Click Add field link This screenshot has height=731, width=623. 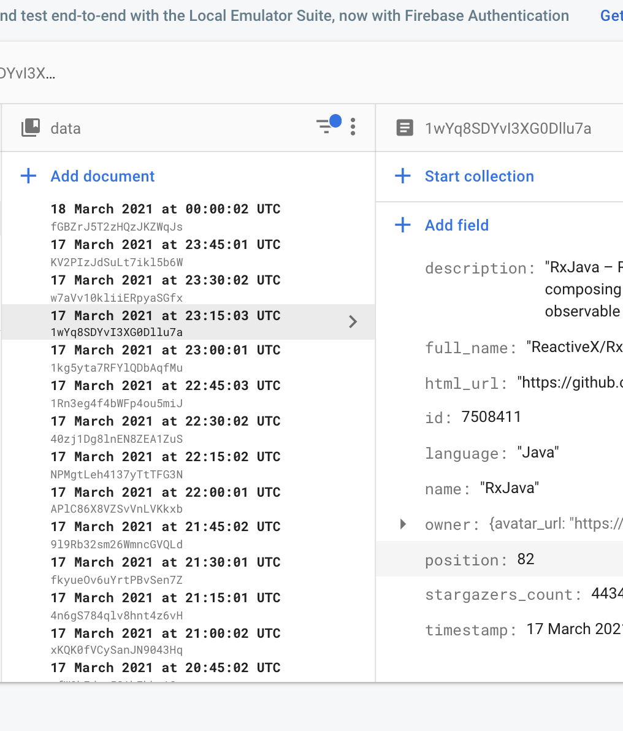point(457,225)
